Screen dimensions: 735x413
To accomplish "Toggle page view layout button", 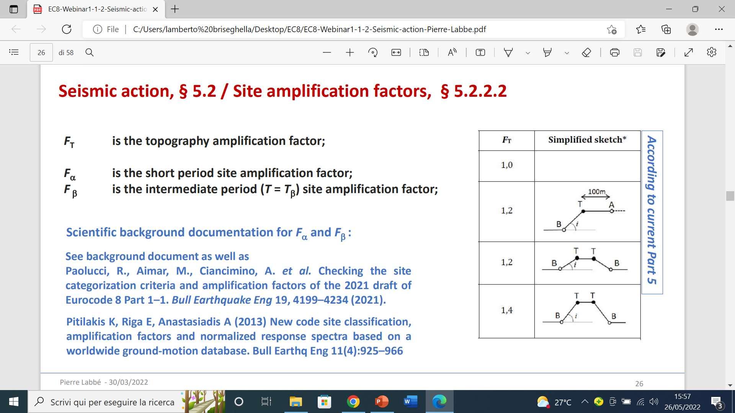I will click(x=424, y=52).
